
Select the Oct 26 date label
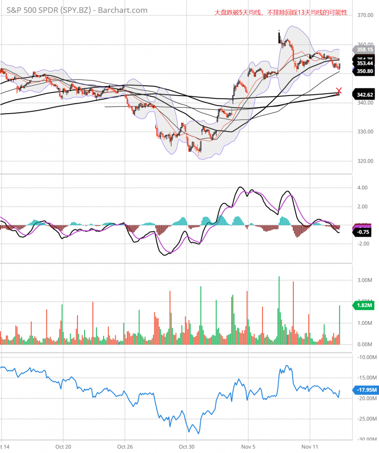tap(125, 446)
